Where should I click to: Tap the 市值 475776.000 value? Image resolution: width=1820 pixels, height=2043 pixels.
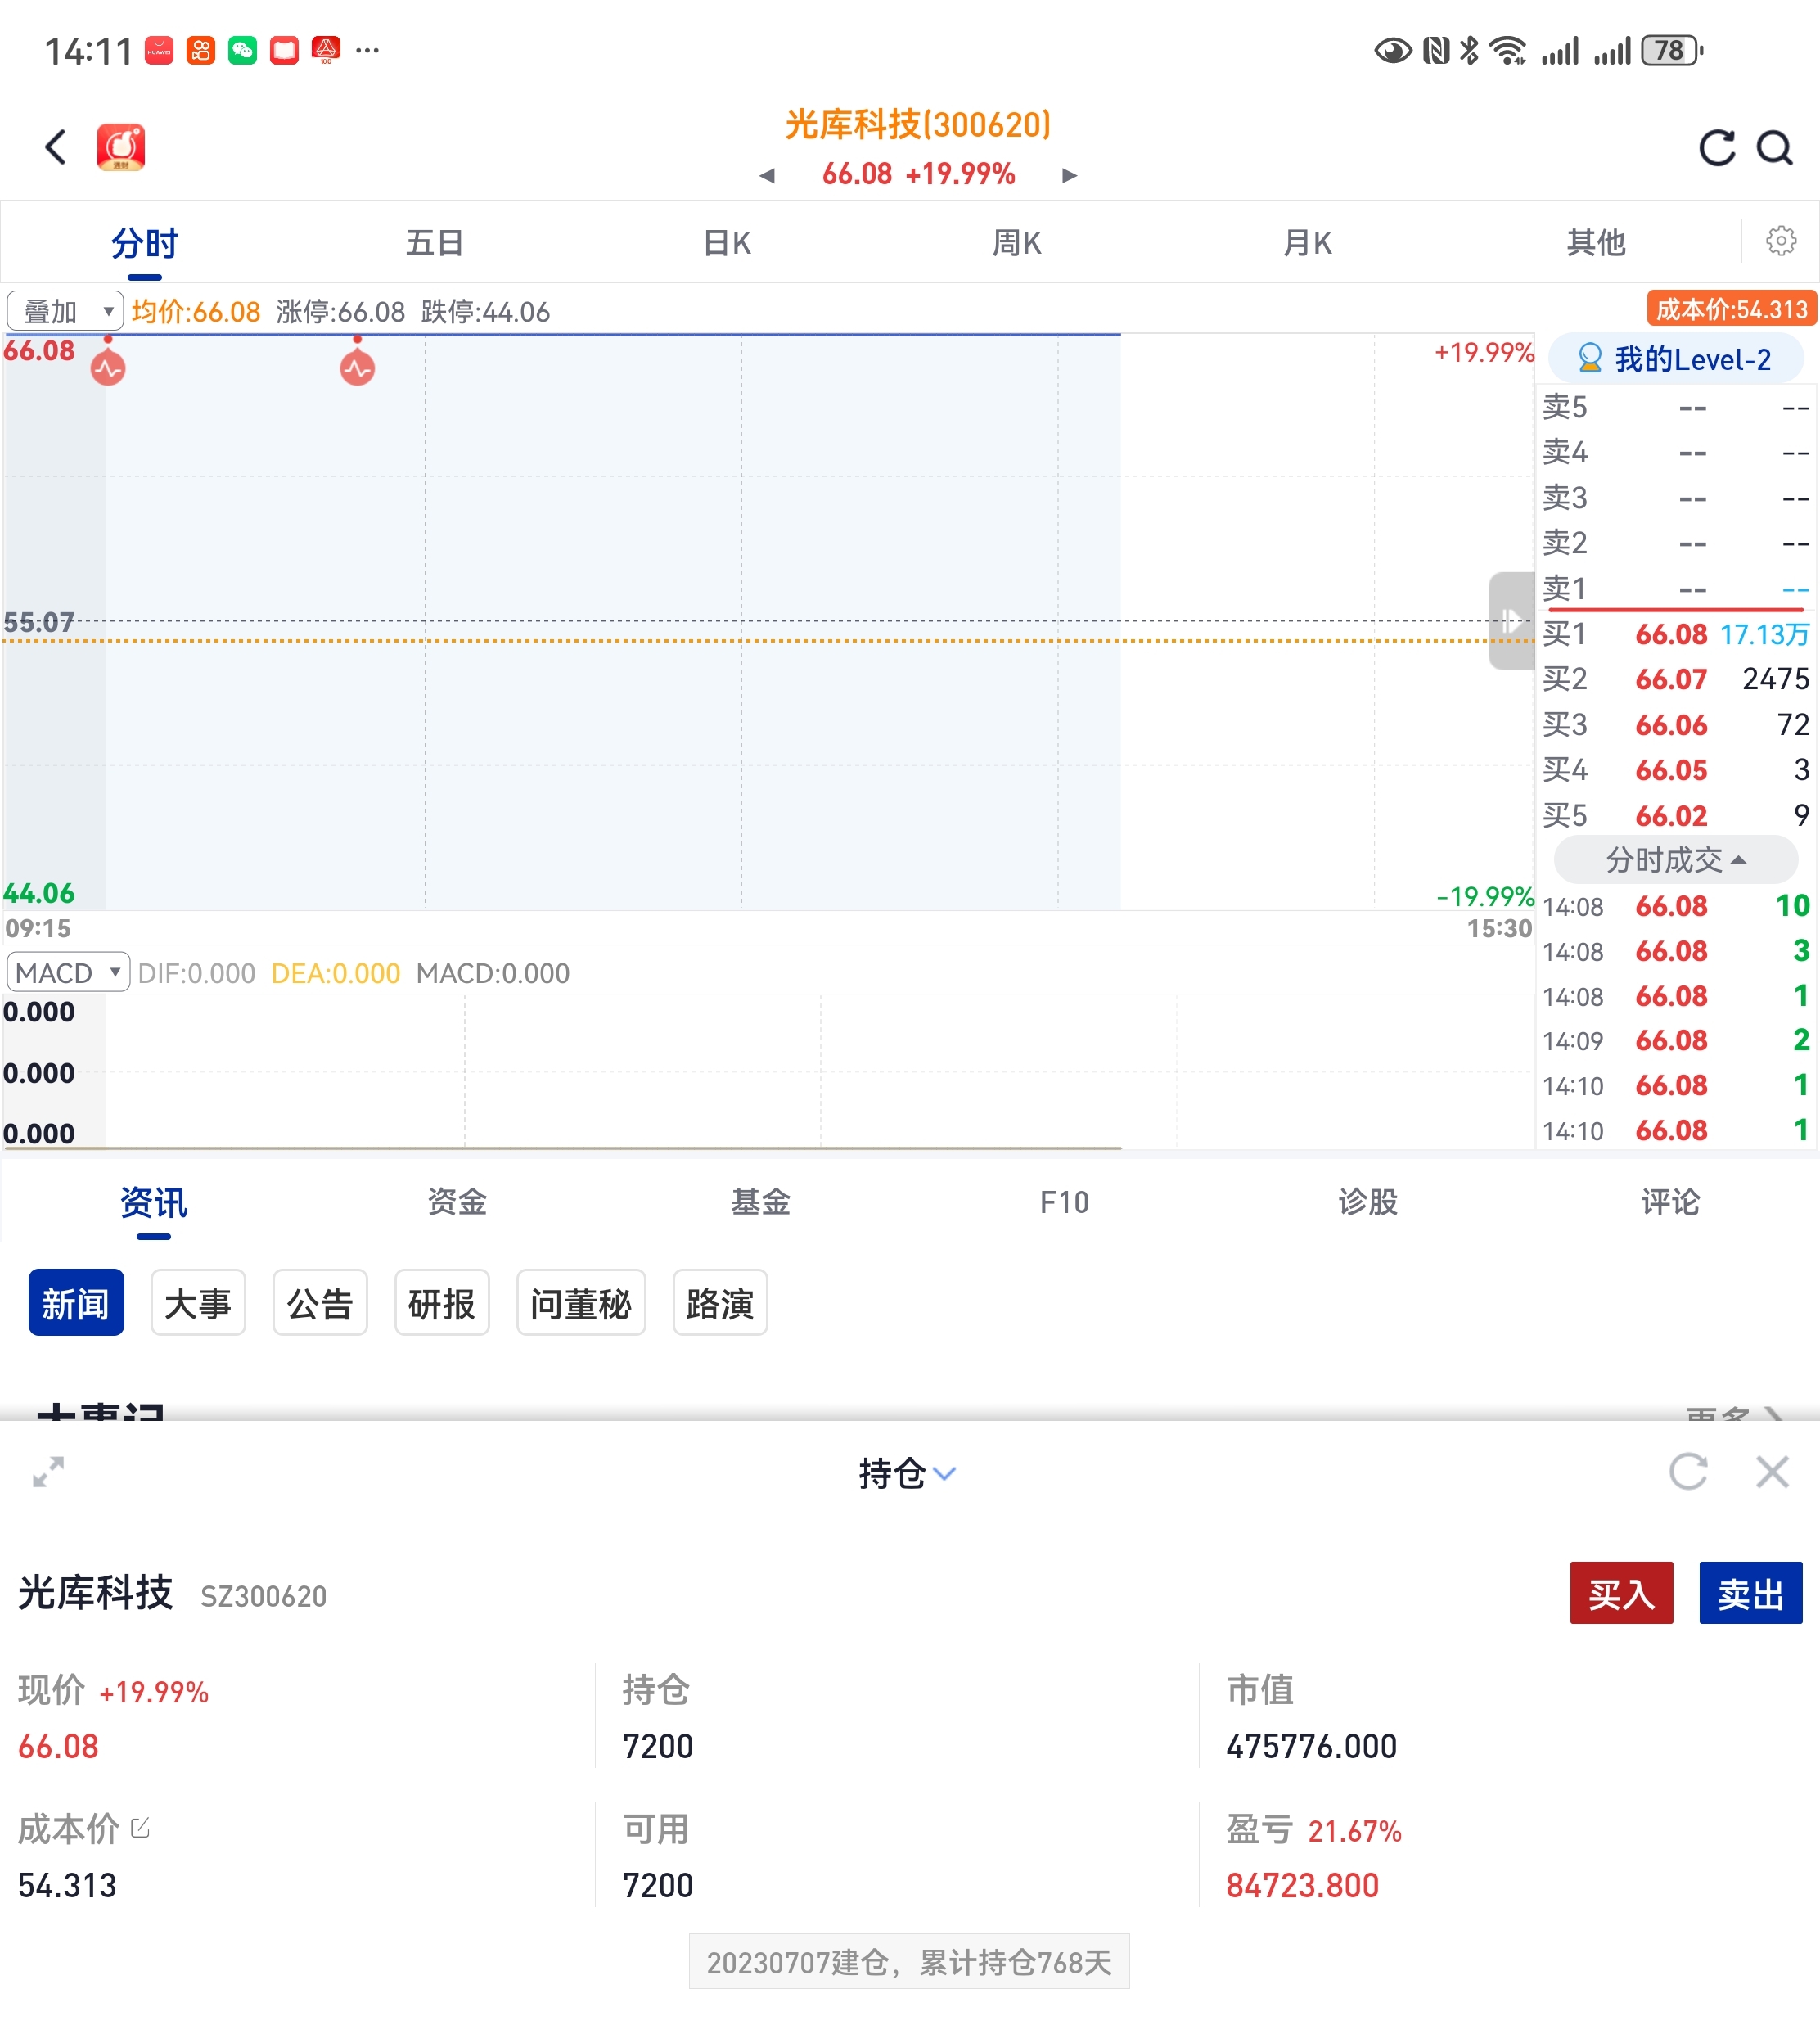(x=1311, y=1746)
